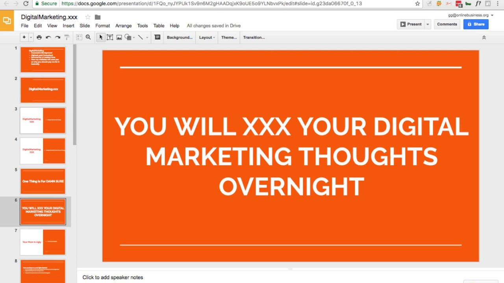The height and width of the screenshot is (283, 504).
Task: Open the Edit menu
Action: tap(38, 26)
